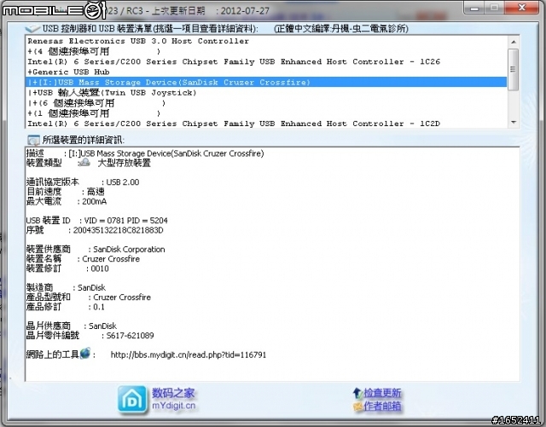Click the 200mA maximum current value
The width and height of the screenshot is (546, 427).
click(x=95, y=201)
